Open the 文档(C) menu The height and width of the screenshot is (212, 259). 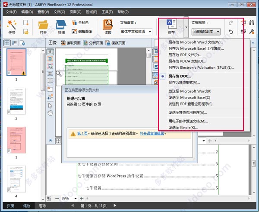[x=59, y=12]
